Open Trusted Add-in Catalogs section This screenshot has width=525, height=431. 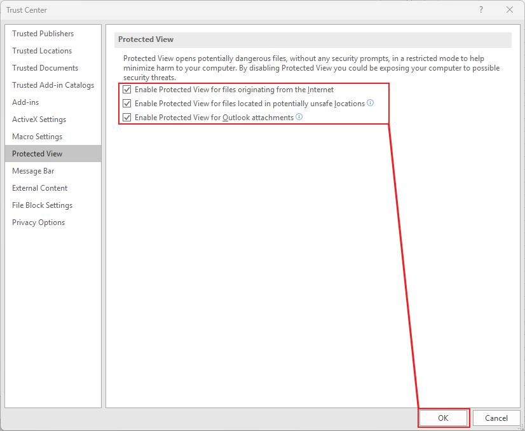coord(53,85)
